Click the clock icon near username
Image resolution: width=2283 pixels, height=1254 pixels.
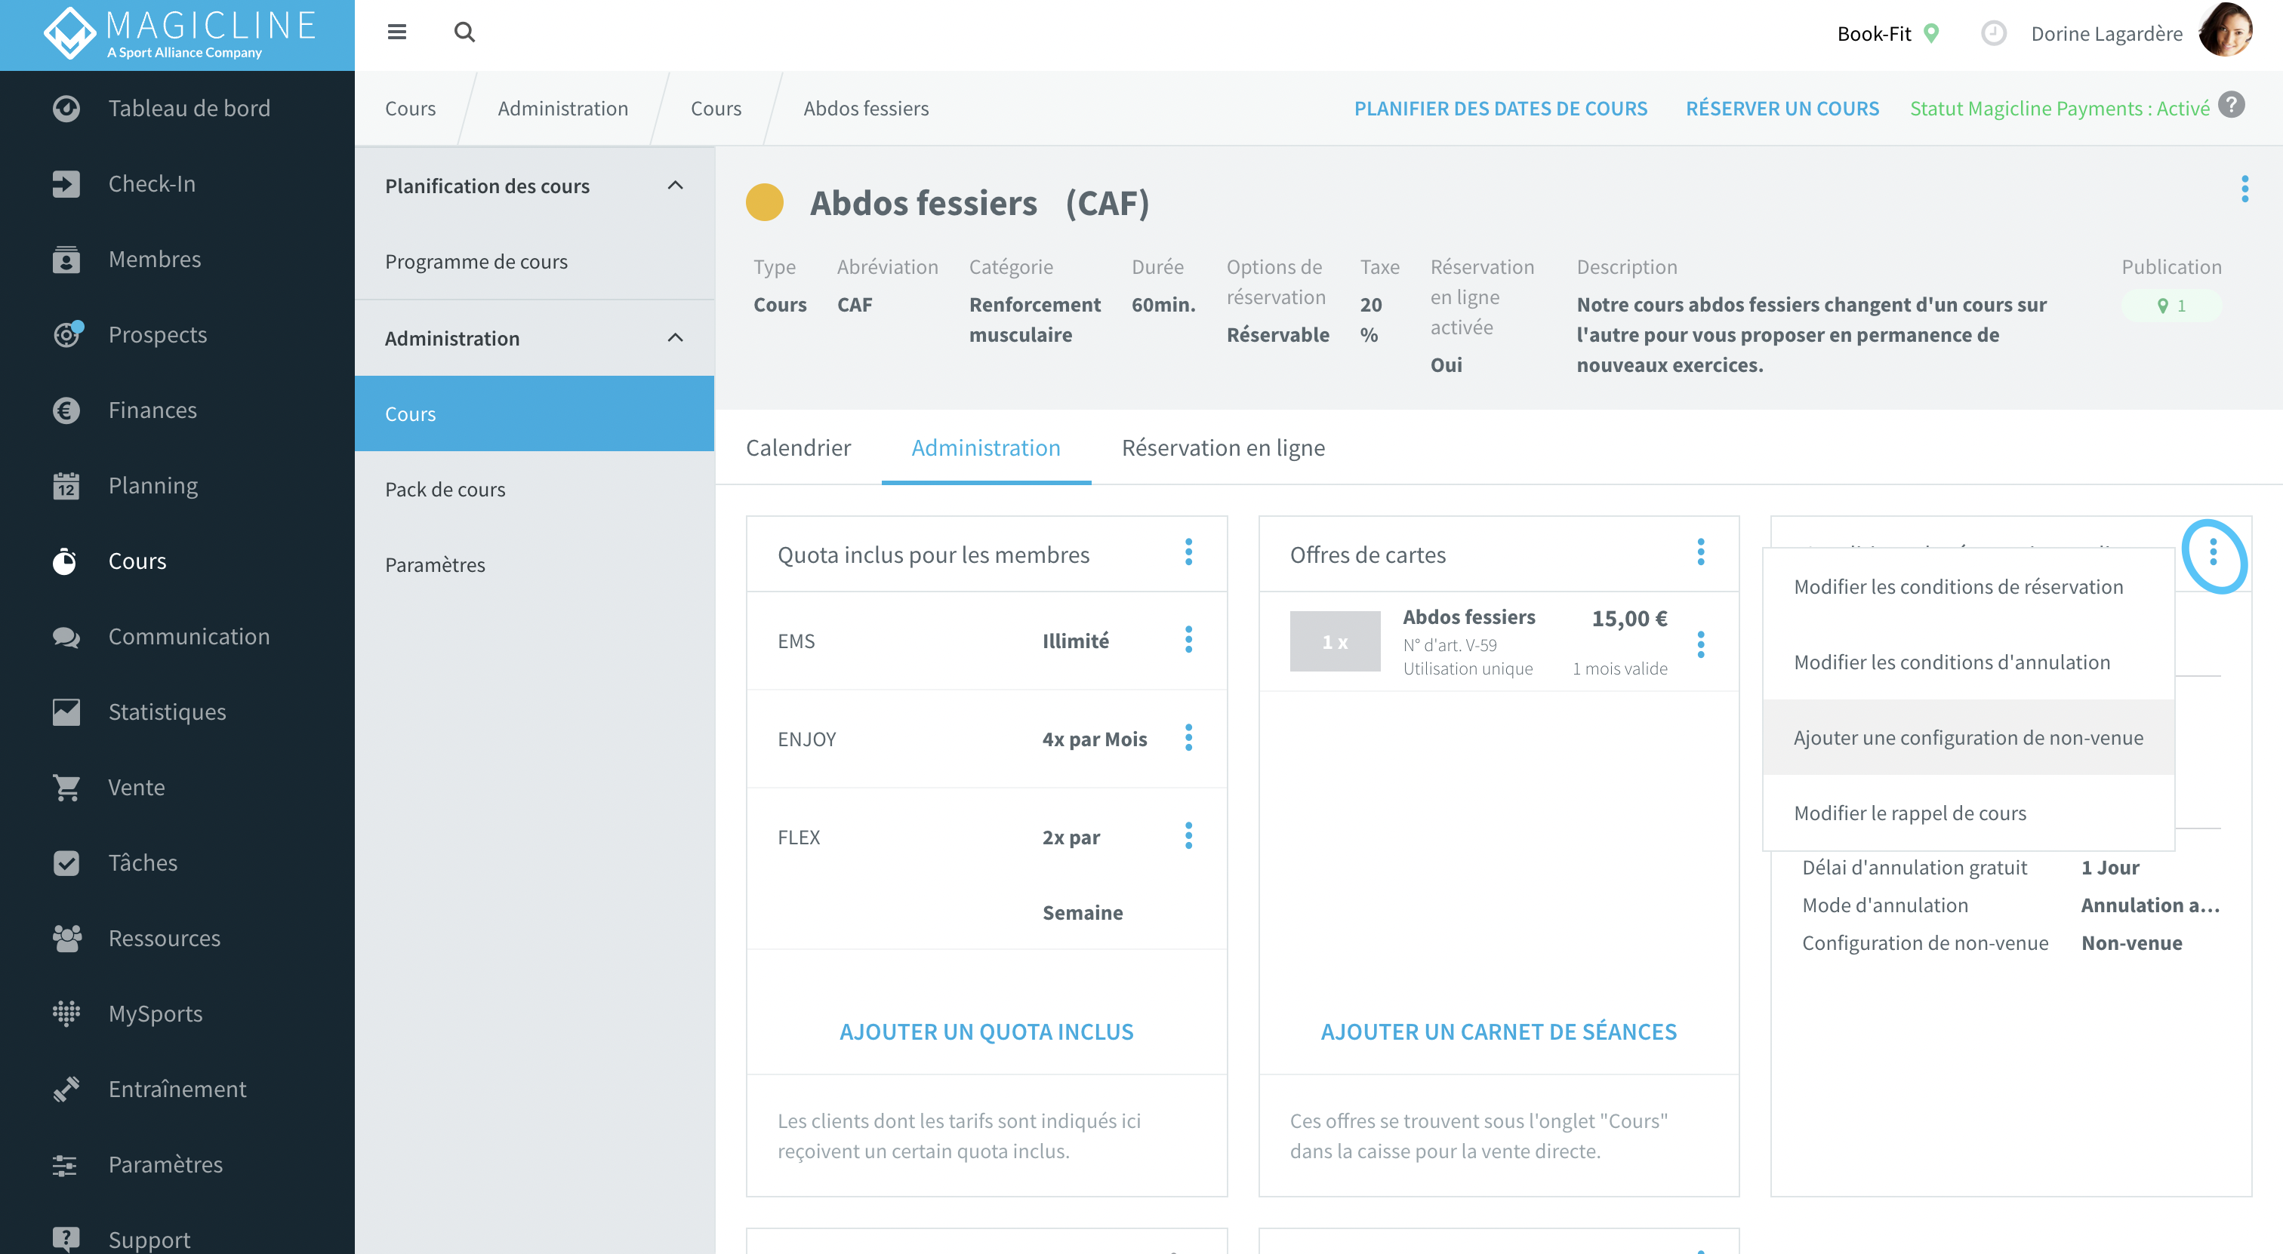[x=1993, y=34]
